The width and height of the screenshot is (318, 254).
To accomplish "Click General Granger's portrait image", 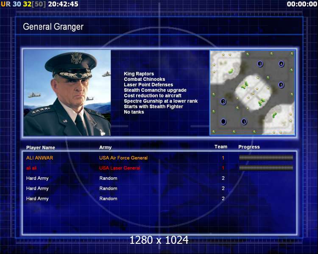I will [67, 93].
